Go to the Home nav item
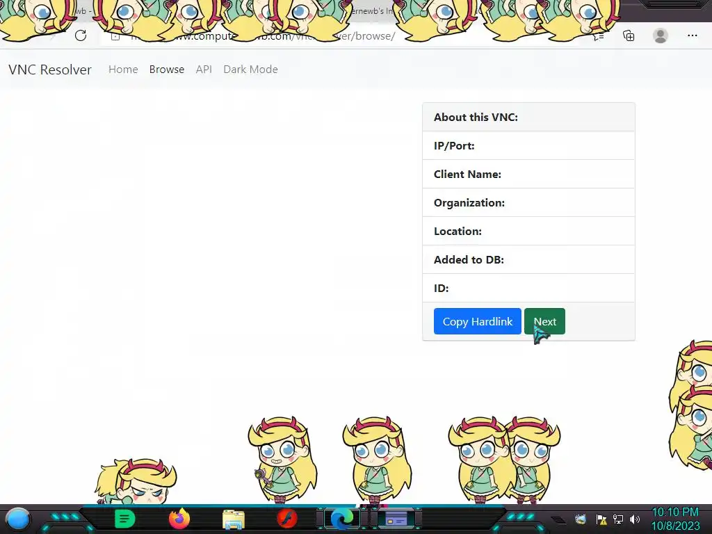This screenshot has height=534, width=712. (123, 70)
